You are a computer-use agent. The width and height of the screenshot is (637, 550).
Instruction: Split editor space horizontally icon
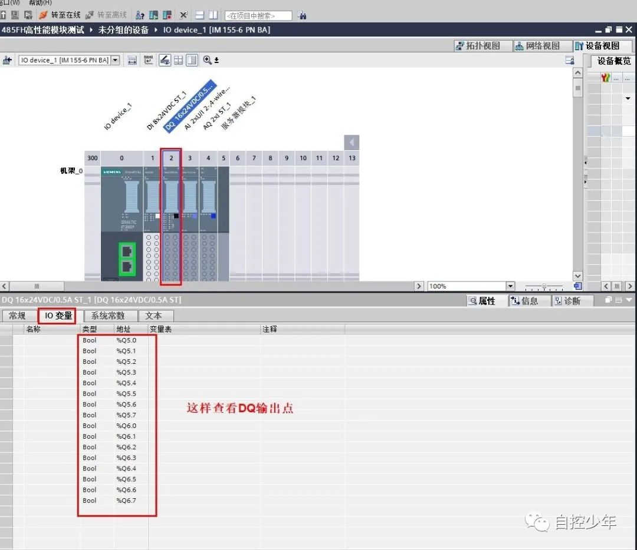[x=199, y=15]
